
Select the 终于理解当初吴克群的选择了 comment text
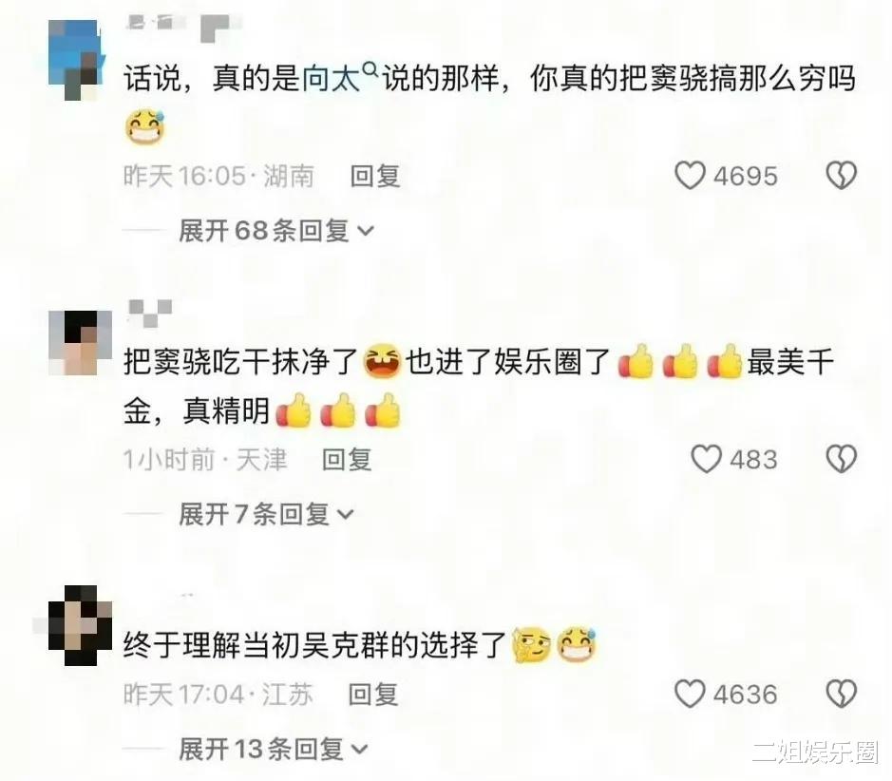314,645
